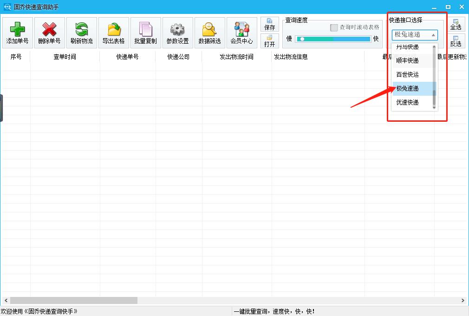Click 全选 to select all rows
This screenshot has width=469, height=316.
coord(456,25)
